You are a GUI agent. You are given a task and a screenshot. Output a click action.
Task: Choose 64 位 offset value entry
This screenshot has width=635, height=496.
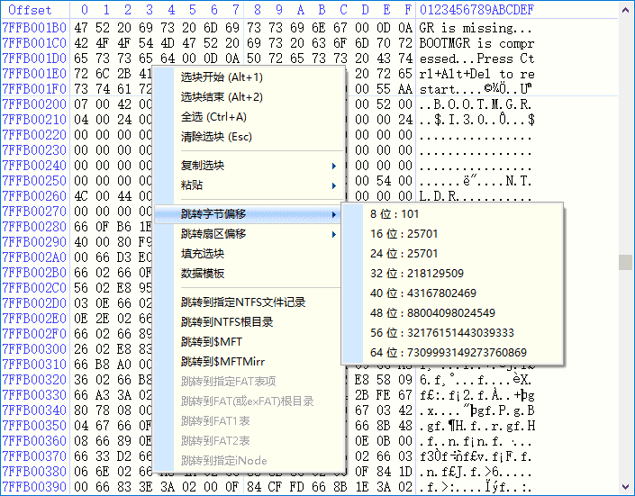point(448,353)
